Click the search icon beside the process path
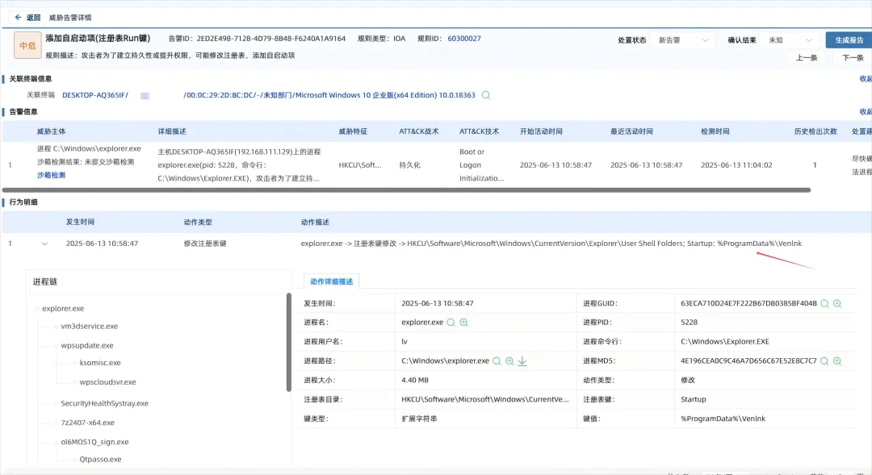This screenshot has width=872, height=475. click(x=497, y=361)
